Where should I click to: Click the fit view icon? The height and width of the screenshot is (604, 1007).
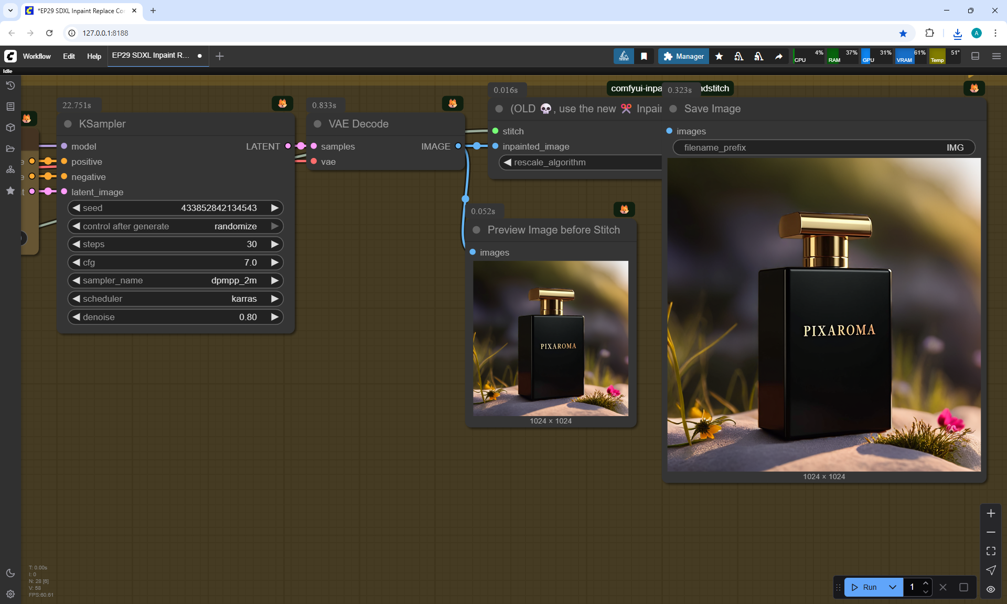(991, 551)
